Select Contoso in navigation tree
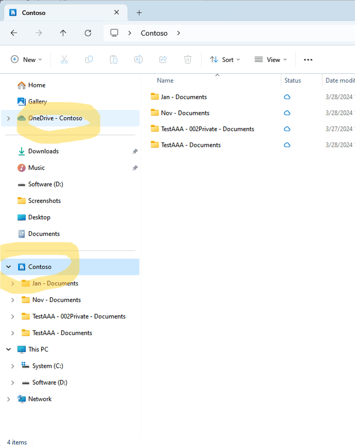This screenshot has height=446, width=355. (70, 267)
